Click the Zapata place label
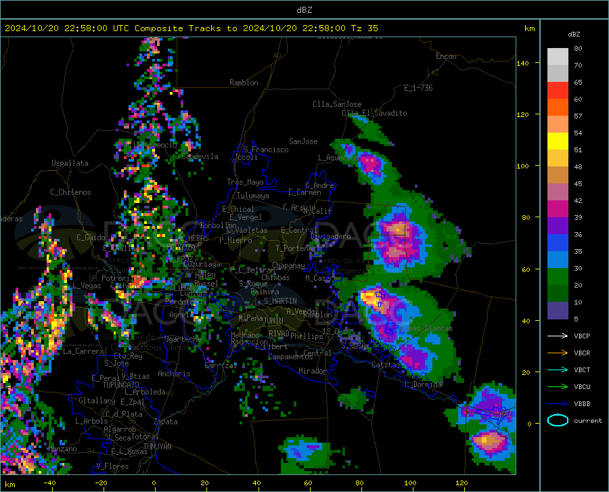The width and height of the screenshot is (609, 492). point(166,422)
